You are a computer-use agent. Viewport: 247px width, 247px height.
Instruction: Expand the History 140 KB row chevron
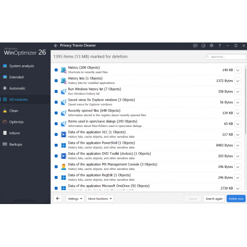(x=238, y=70)
